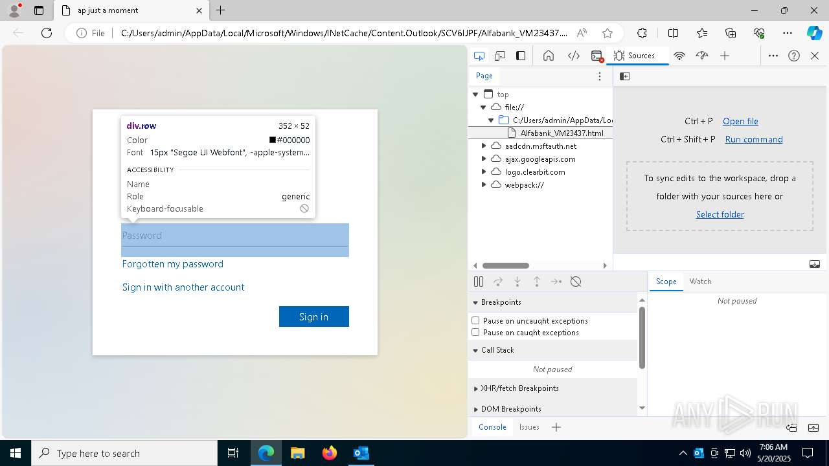Open Firefox from the taskbar
This screenshot has height=466, width=829.
point(330,453)
